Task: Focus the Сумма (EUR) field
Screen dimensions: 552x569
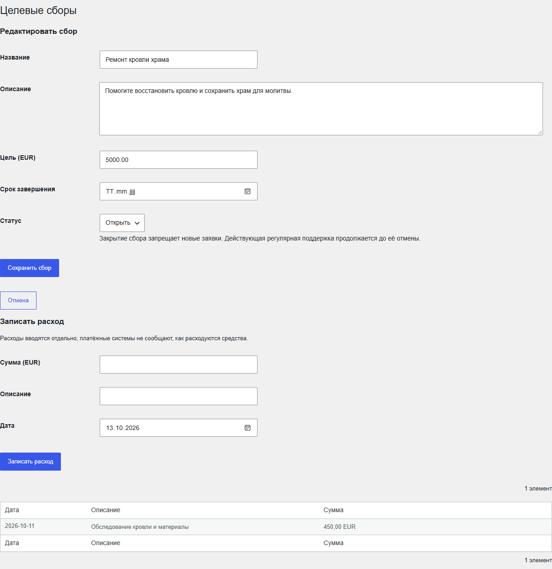Action: pyautogui.click(x=179, y=365)
